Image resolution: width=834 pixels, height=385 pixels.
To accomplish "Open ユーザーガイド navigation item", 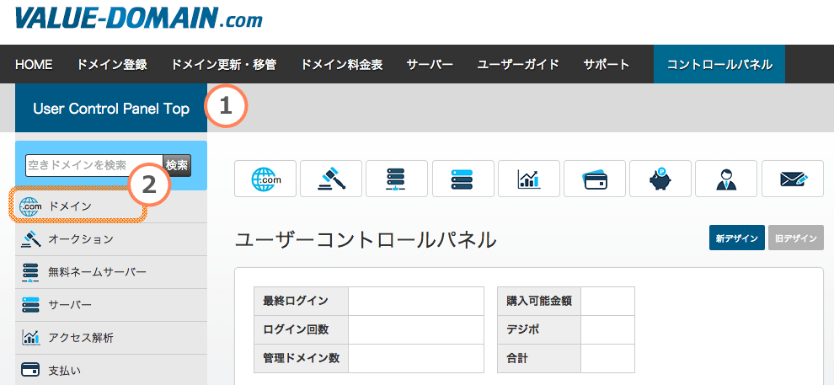I will click(x=518, y=64).
